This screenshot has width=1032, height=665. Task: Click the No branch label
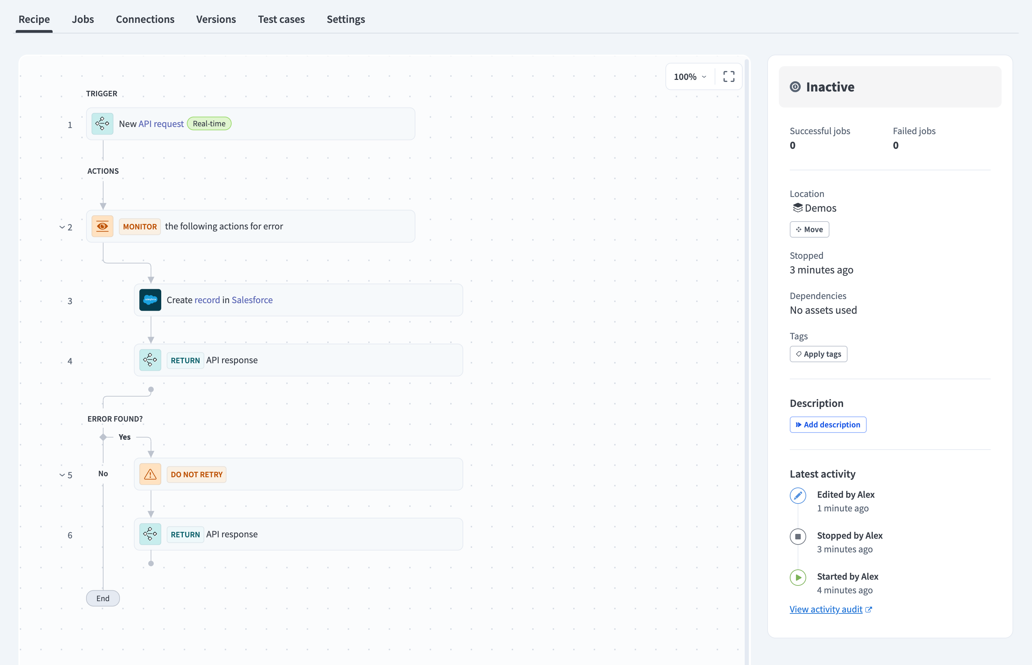[103, 474]
